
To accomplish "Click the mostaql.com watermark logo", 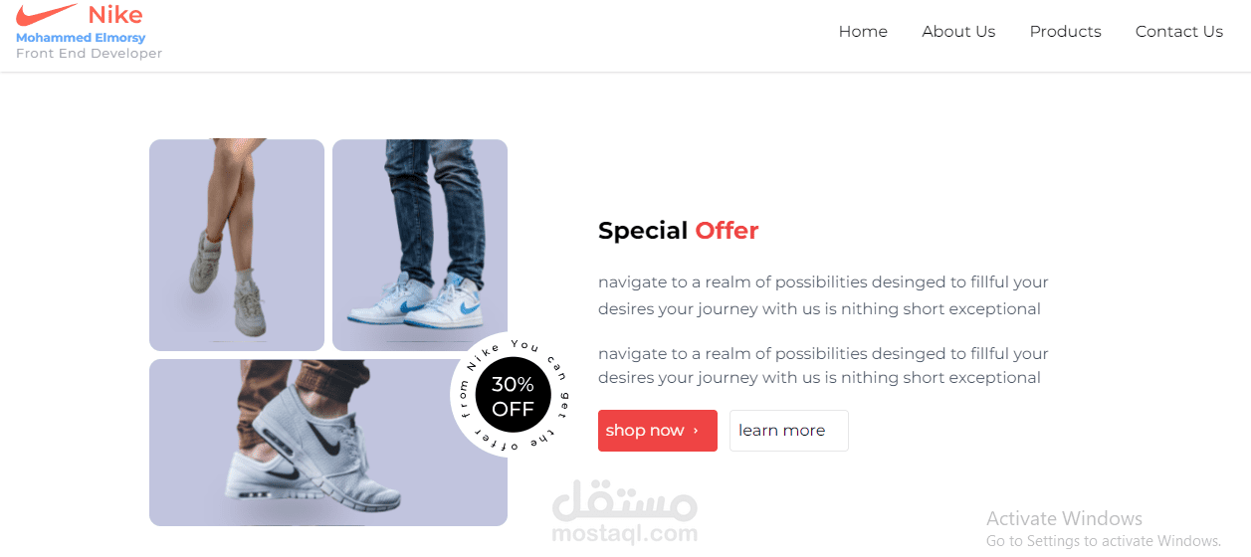I will 625,516.
